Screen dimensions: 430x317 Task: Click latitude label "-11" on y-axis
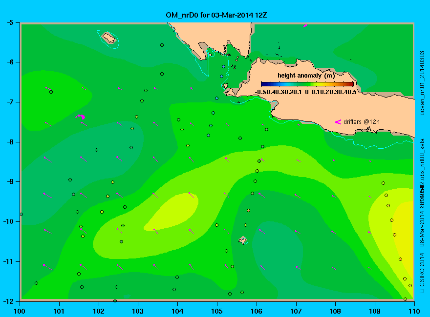(x=8, y=261)
